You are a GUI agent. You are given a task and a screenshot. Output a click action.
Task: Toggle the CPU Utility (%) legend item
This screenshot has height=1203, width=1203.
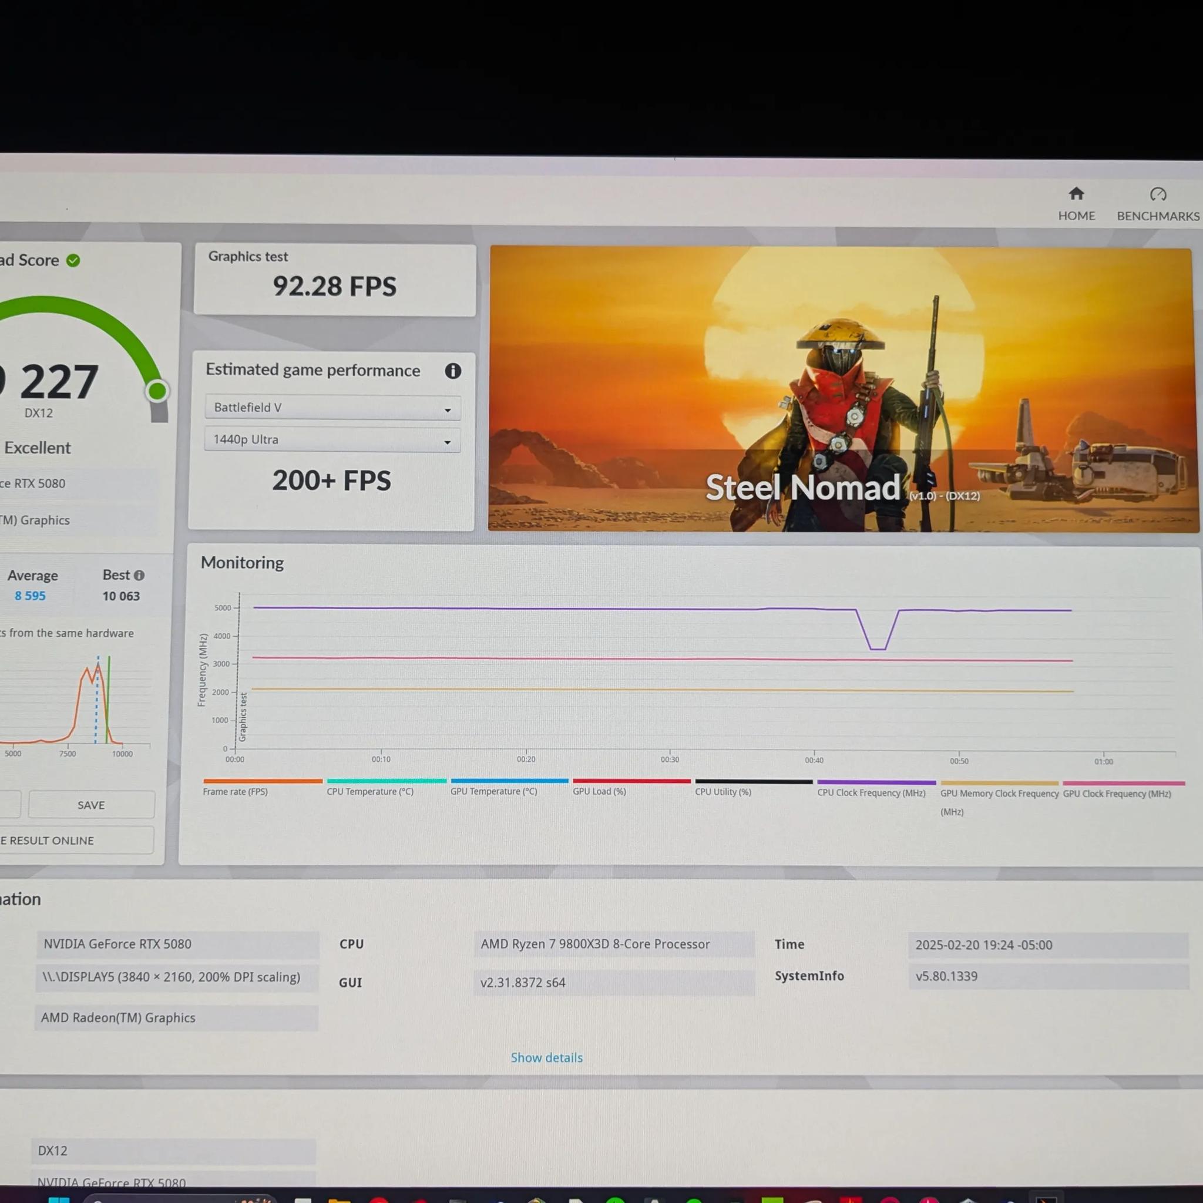click(x=754, y=788)
